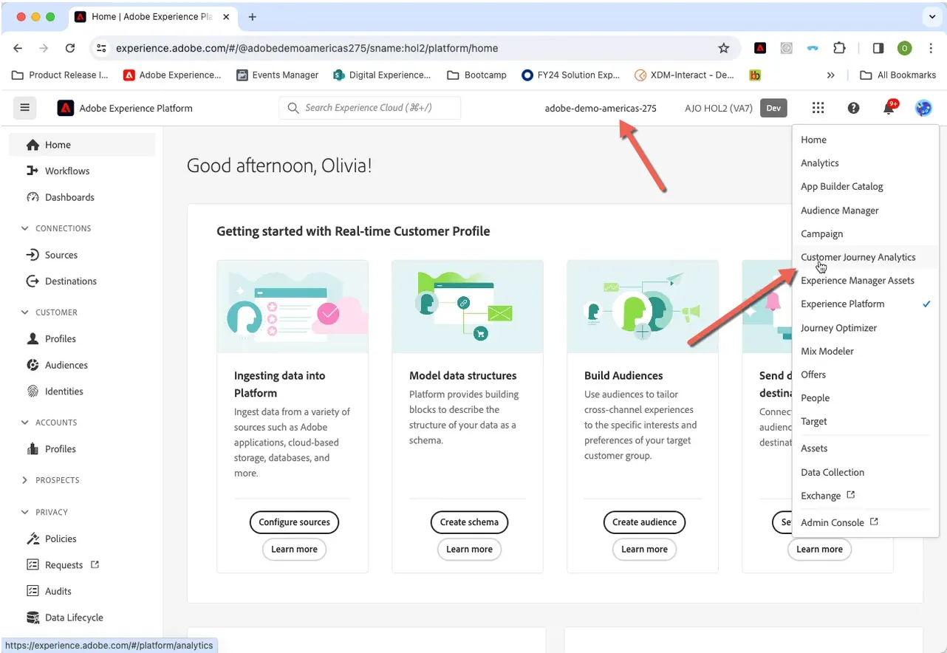This screenshot has height=653, width=947.
Task: Open the notifications bell icon
Action: pos(889,109)
